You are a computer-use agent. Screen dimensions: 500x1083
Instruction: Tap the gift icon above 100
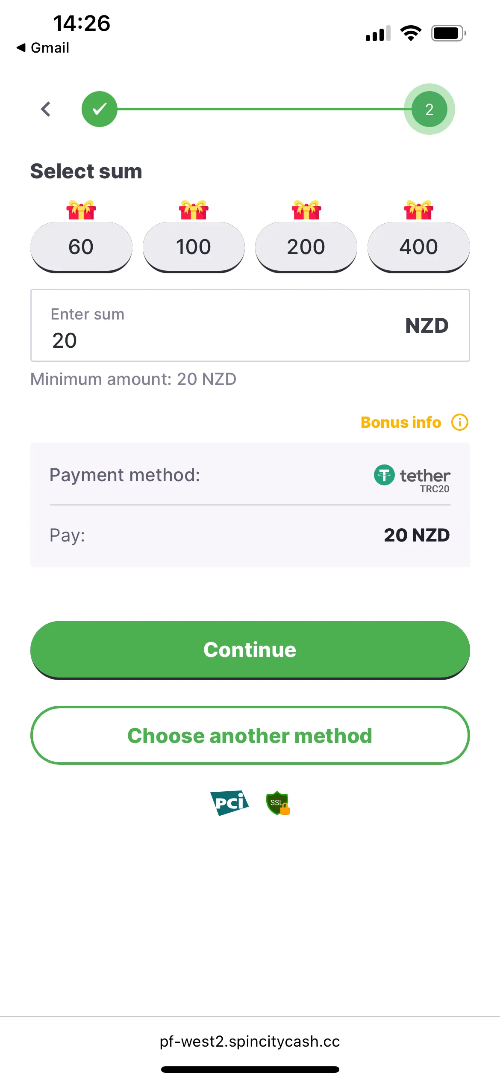coord(194,210)
